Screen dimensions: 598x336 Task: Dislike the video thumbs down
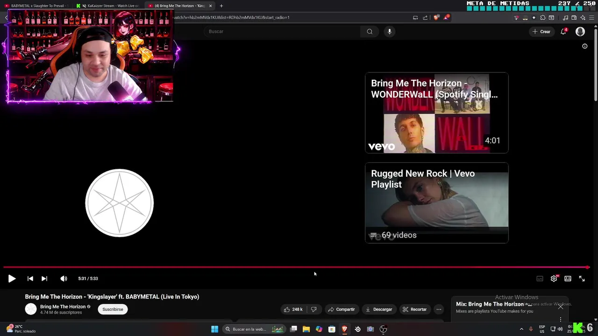(x=314, y=309)
